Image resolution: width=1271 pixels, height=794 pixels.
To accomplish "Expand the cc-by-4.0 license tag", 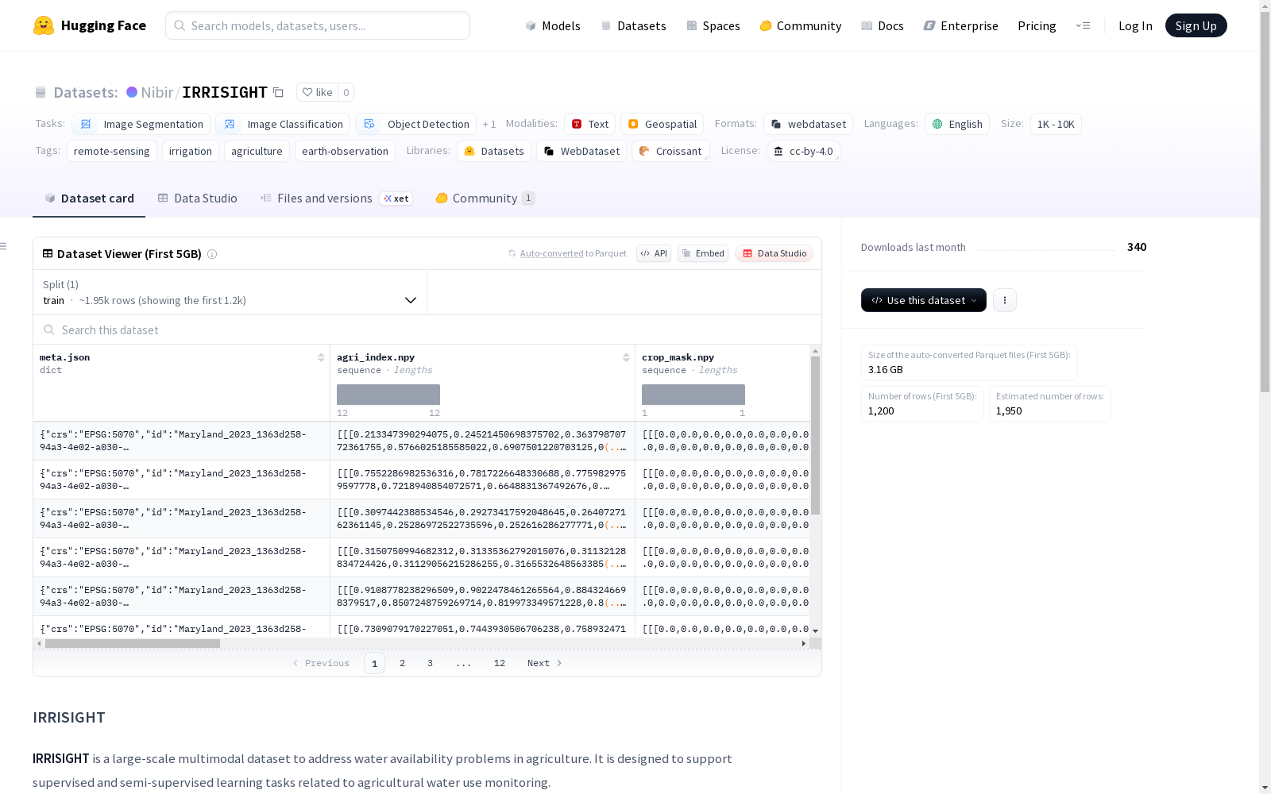I will [804, 151].
